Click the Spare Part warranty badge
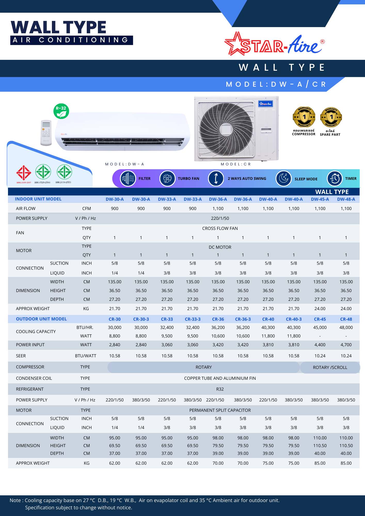365x516 pixels. pyautogui.click(x=331, y=117)
